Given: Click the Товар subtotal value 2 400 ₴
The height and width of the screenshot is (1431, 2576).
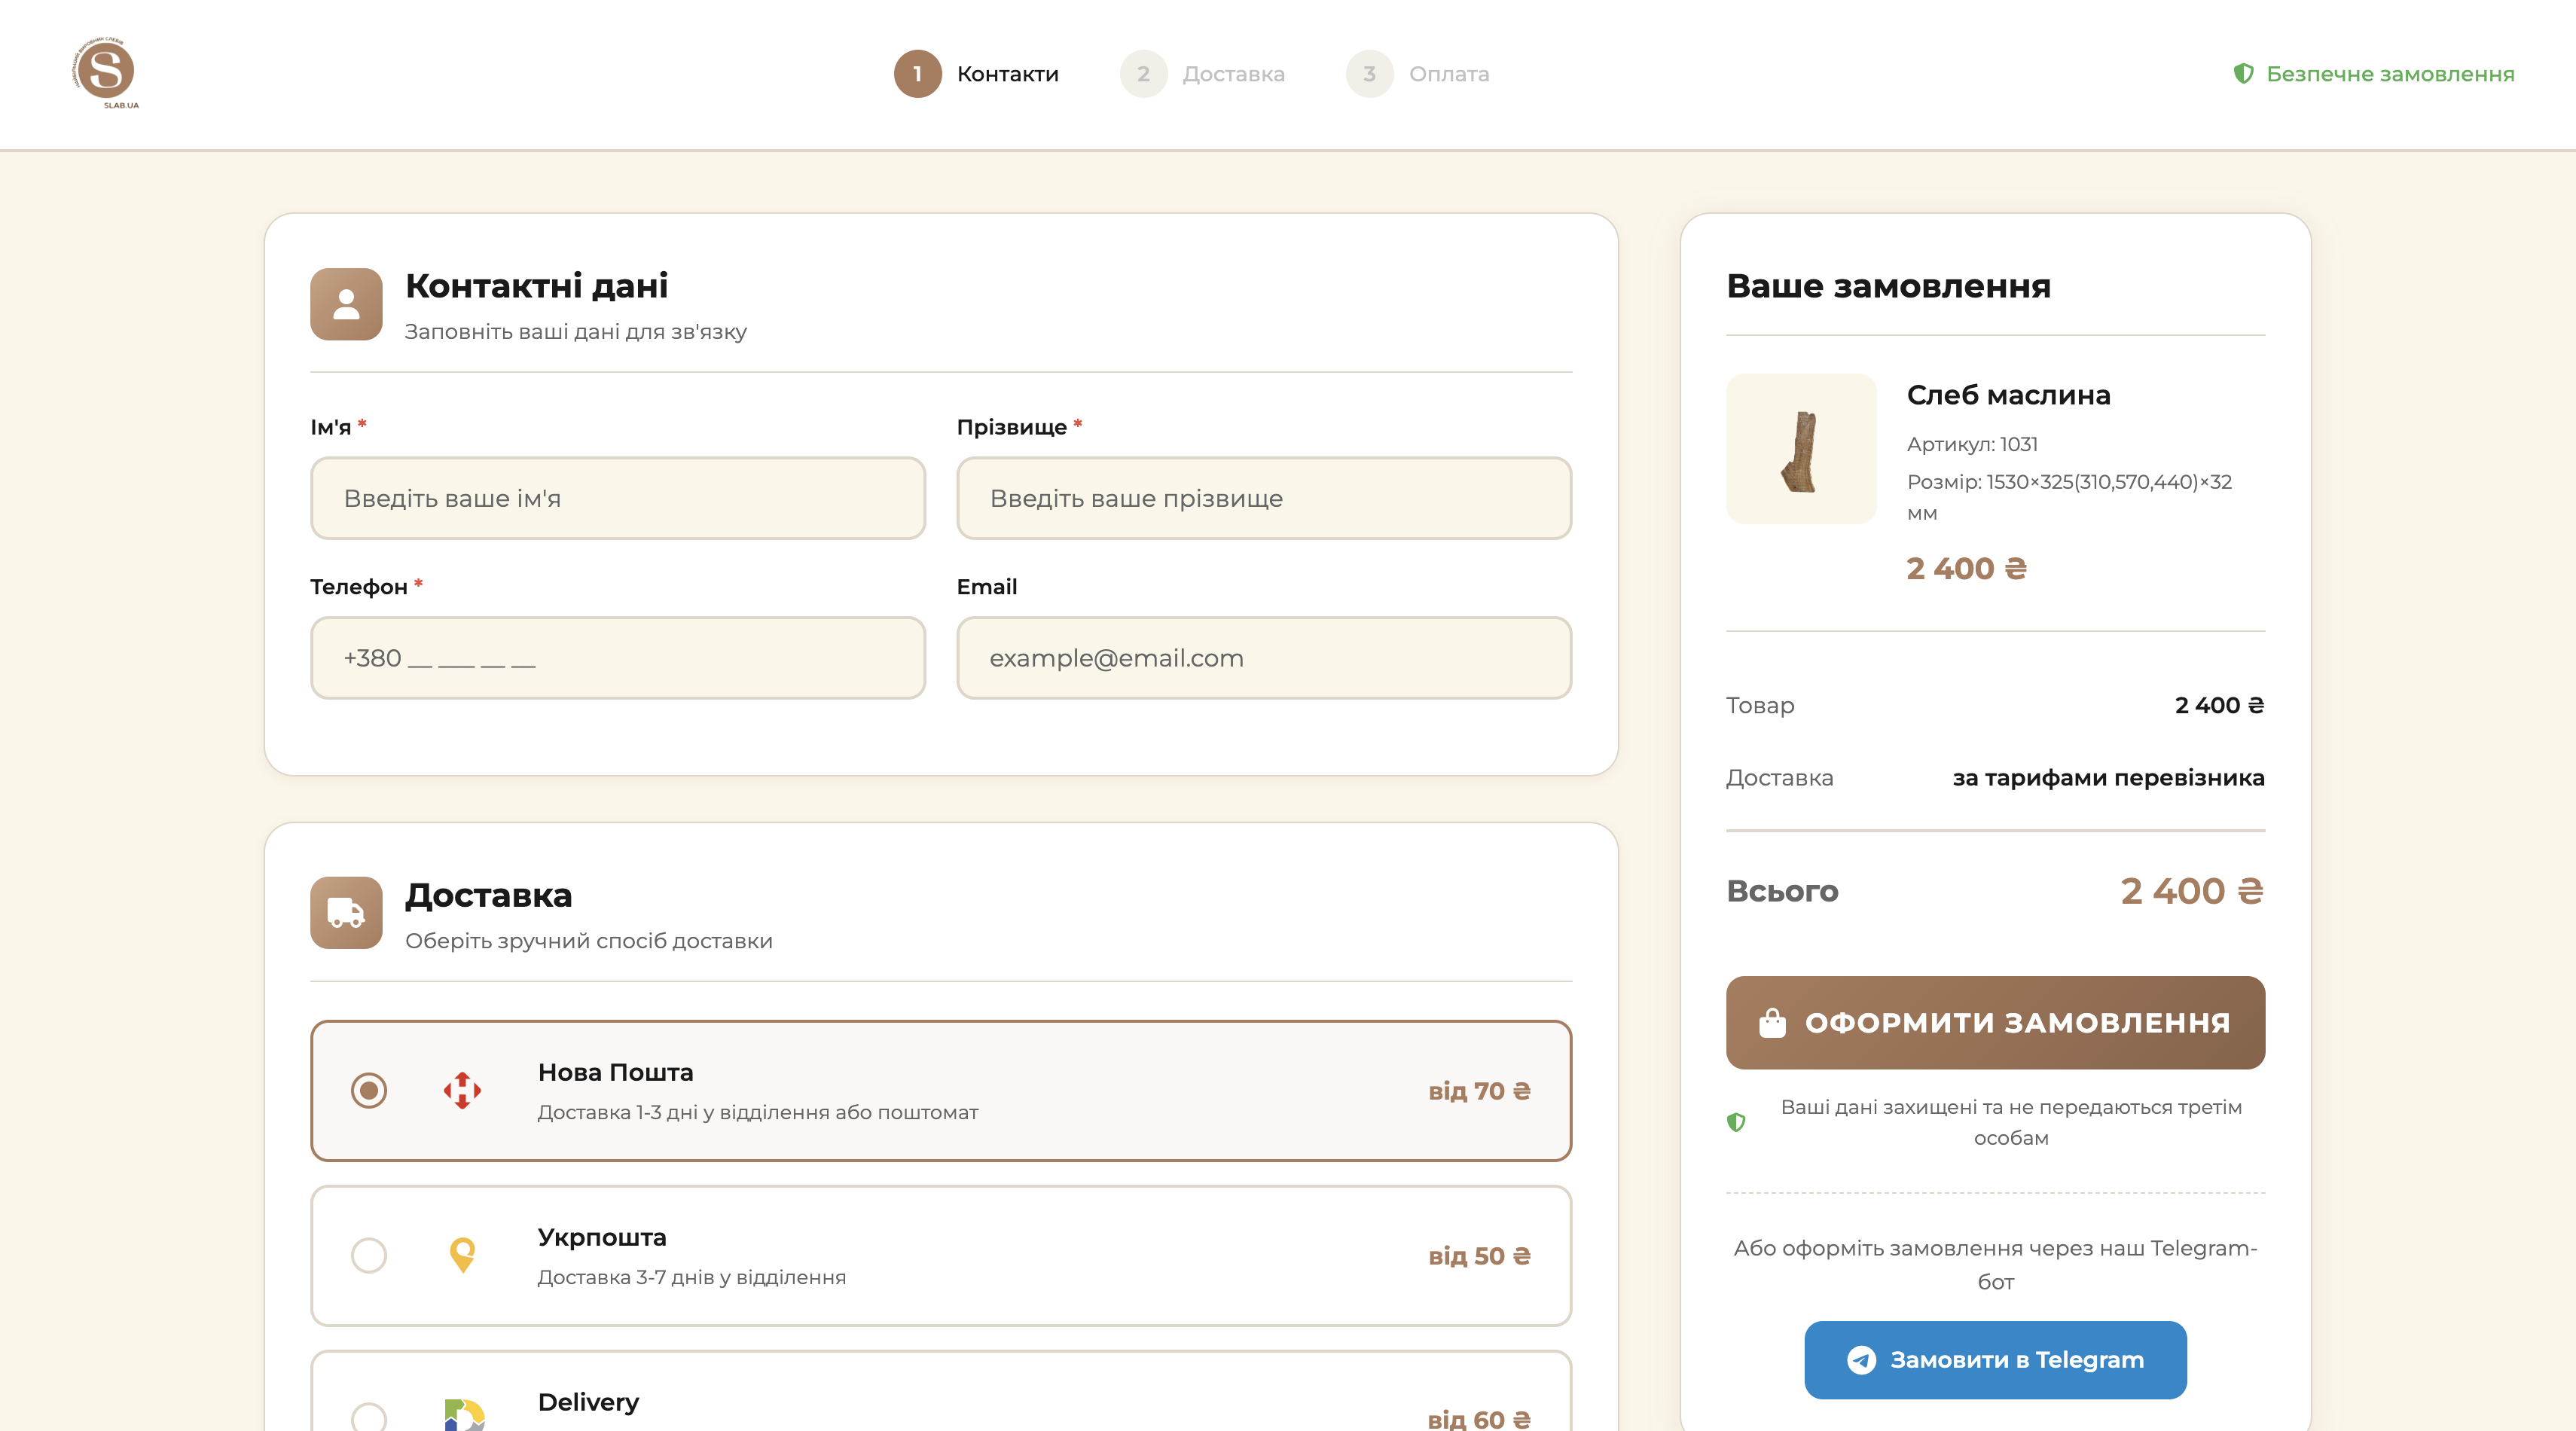Looking at the screenshot, I should (2219, 705).
